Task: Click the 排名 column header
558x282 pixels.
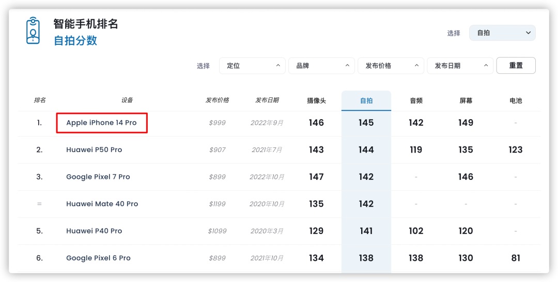Action: click(39, 100)
